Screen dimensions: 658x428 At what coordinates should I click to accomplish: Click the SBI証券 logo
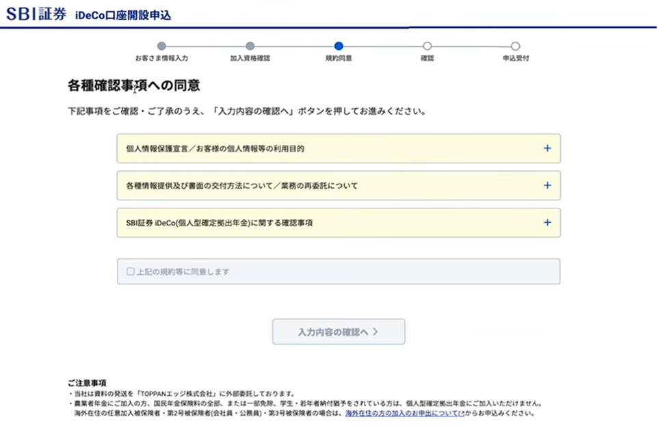[x=36, y=14]
